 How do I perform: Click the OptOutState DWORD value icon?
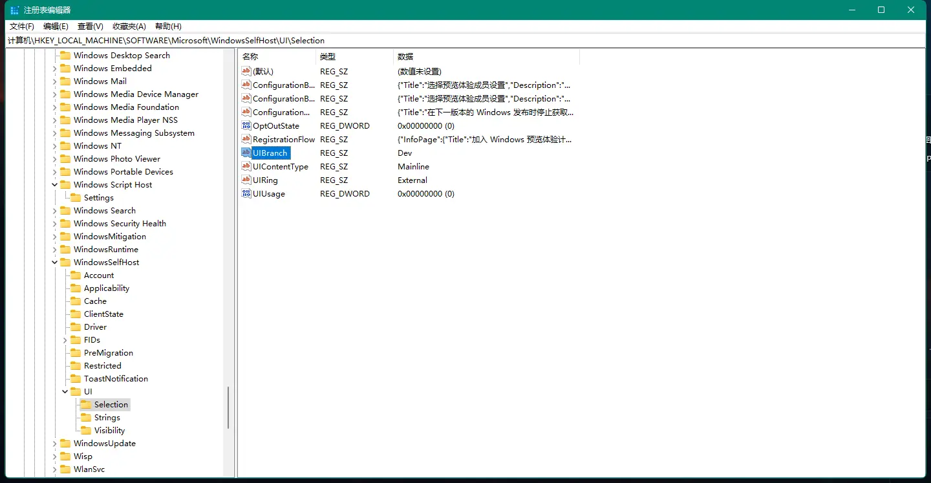click(x=246, y=125)
